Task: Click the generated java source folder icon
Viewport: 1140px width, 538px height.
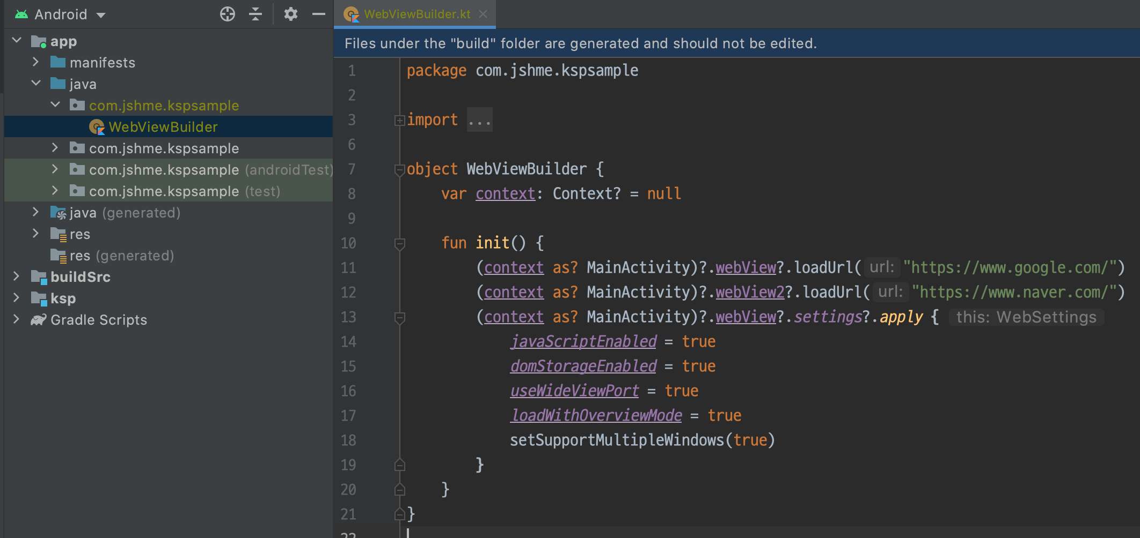Action: click(x=59, y=212)
